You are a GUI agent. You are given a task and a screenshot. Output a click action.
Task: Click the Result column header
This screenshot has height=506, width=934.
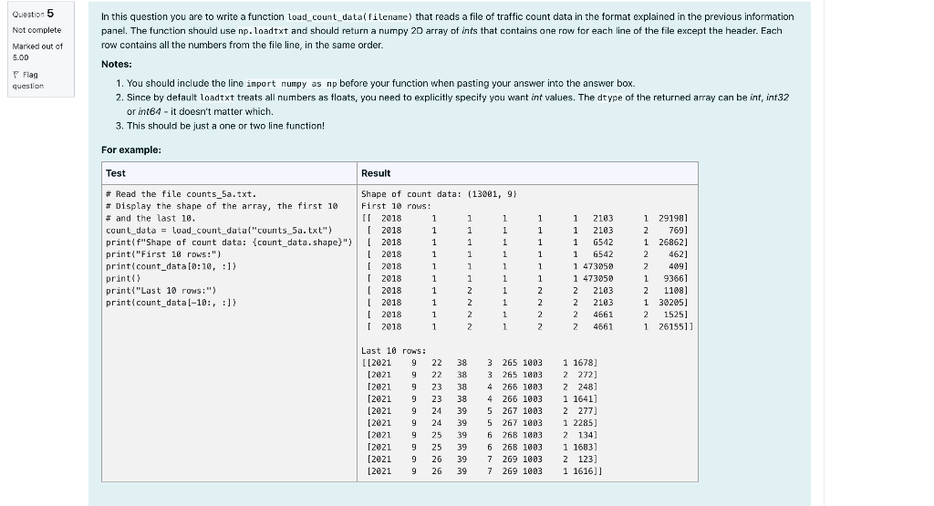tap(376, 173)
